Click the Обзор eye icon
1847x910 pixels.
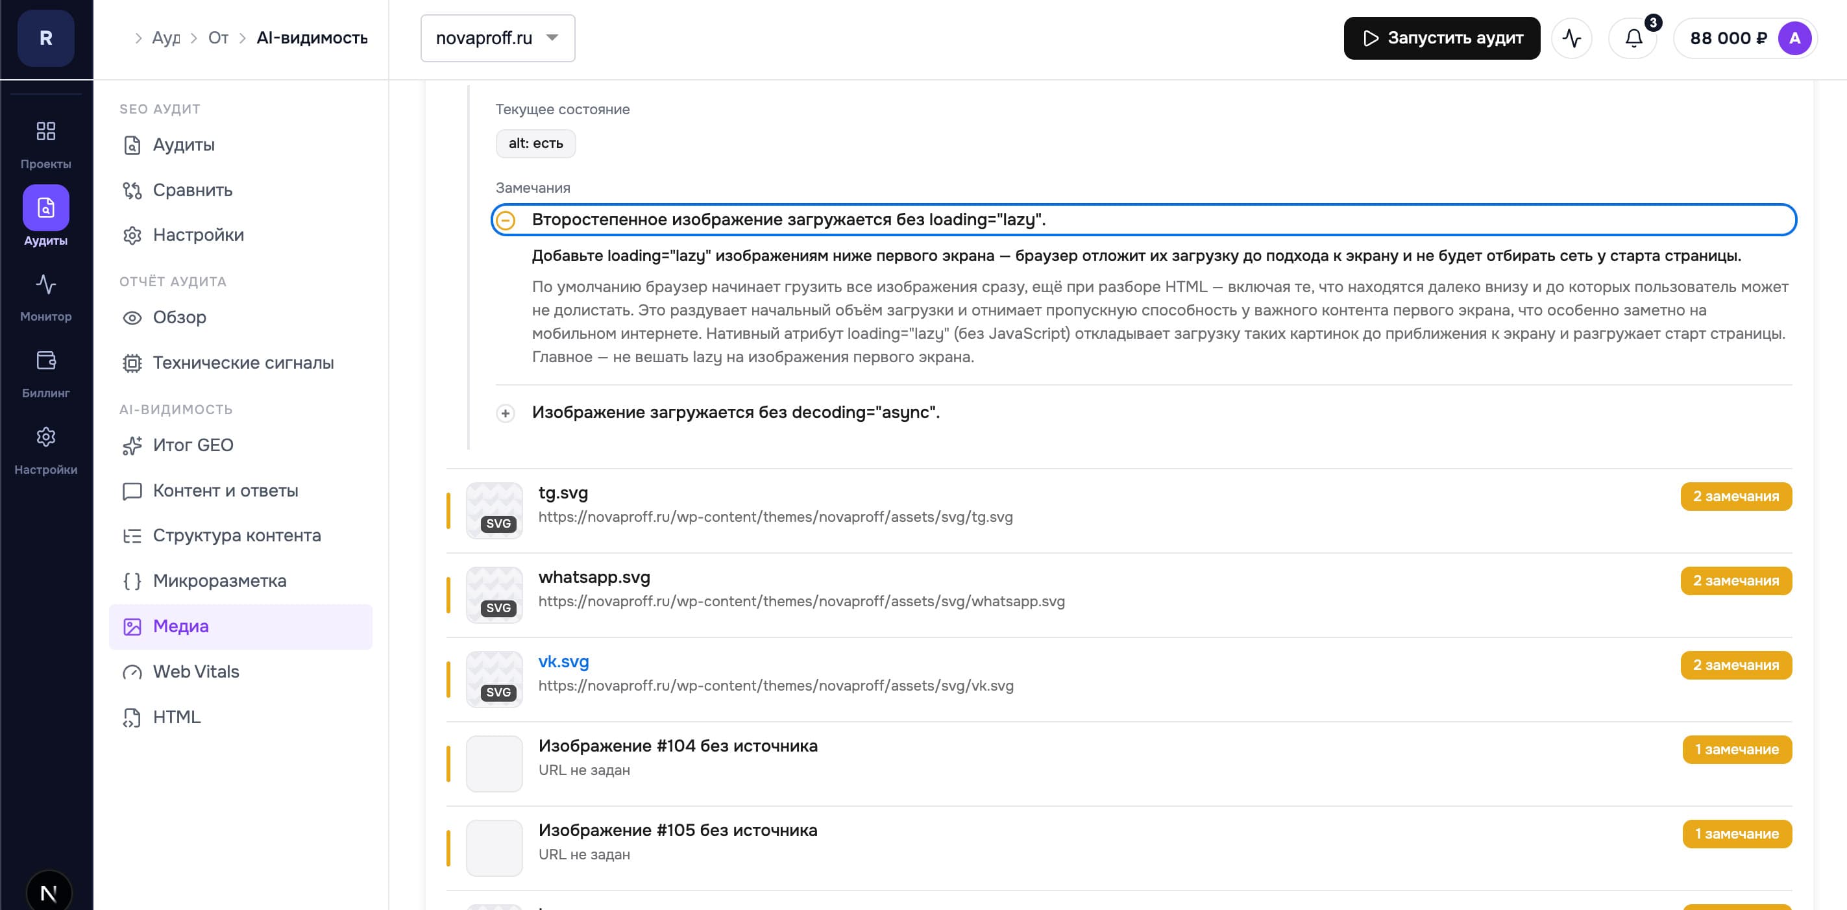pos(132,317)
